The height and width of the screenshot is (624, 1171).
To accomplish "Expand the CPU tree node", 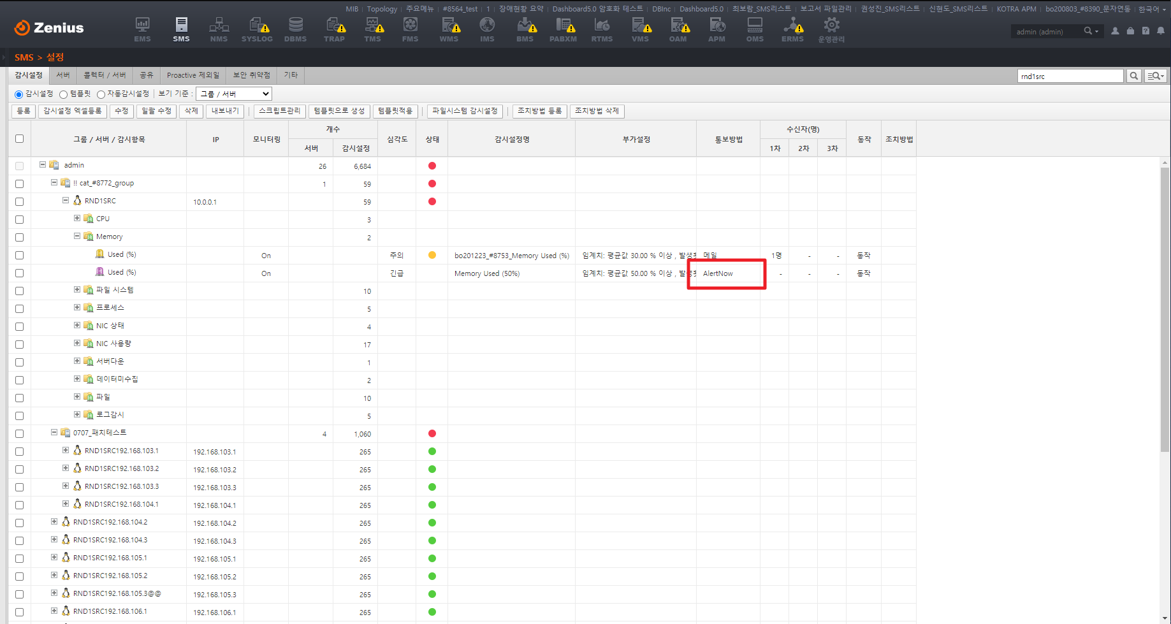I will pos(77,218).
